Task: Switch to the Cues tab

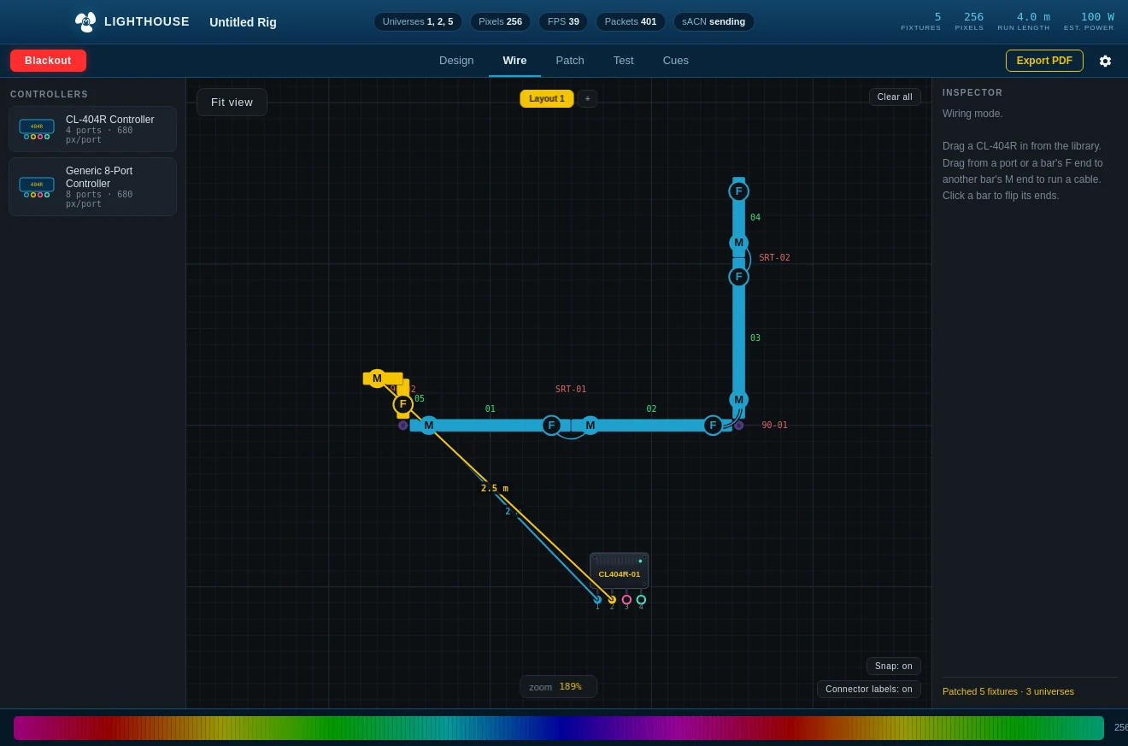Action: pyautogui.click(x=676, y=61)
